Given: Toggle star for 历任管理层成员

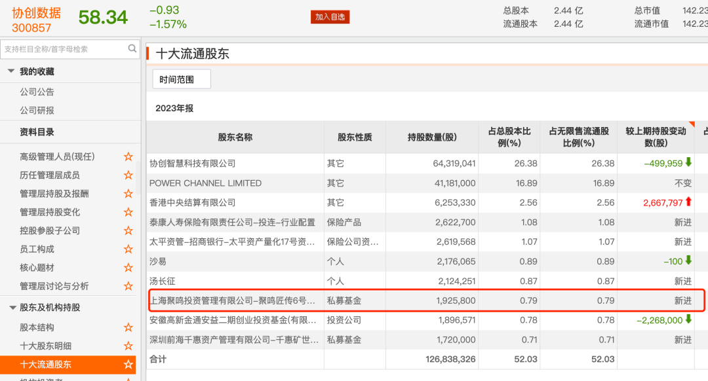Looking at the screenshot, I should click(x=128, y=175).
